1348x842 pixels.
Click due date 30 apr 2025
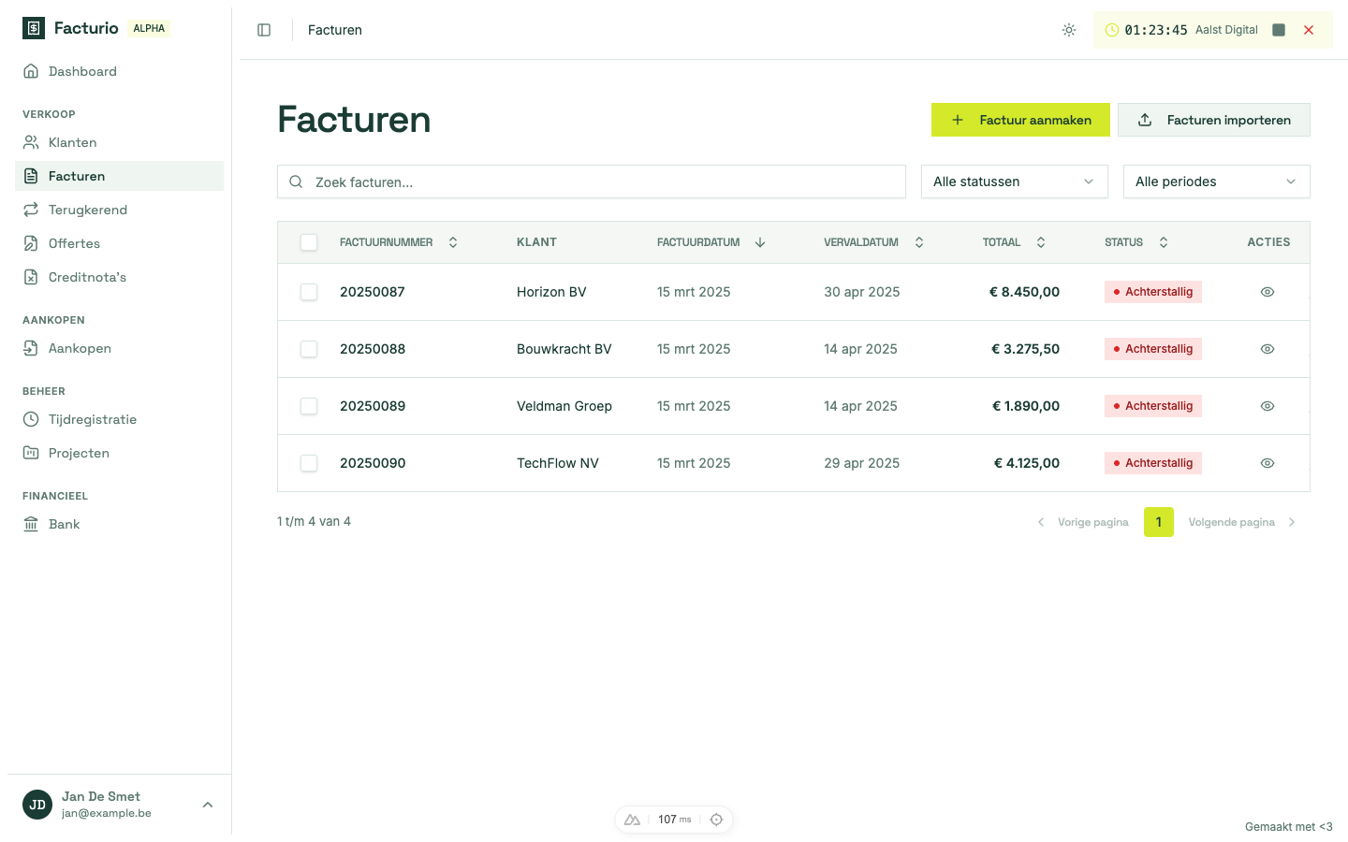tap(862, 292)
